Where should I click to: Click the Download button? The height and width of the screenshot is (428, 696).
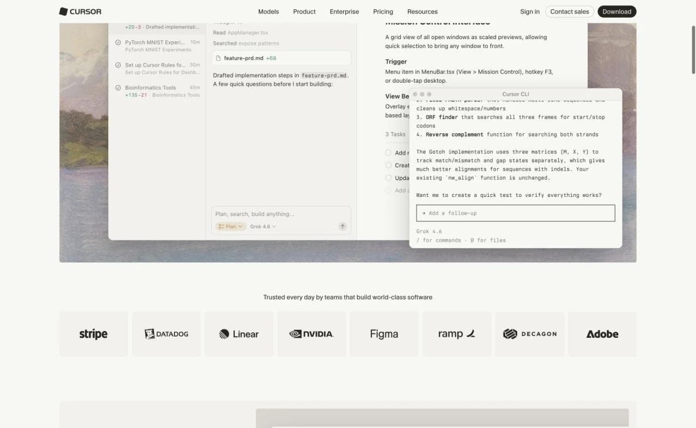617,11
